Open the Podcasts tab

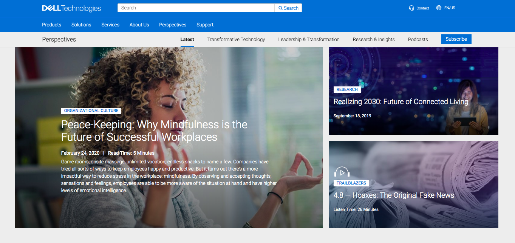[418, 40]
